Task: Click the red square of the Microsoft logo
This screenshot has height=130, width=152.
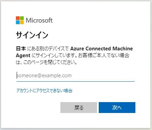Action: coord(18,18)
